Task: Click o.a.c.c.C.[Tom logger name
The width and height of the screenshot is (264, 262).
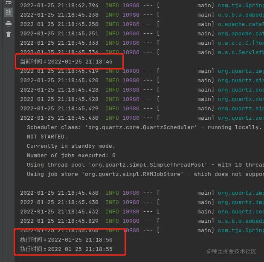Action: coord(241,43)
